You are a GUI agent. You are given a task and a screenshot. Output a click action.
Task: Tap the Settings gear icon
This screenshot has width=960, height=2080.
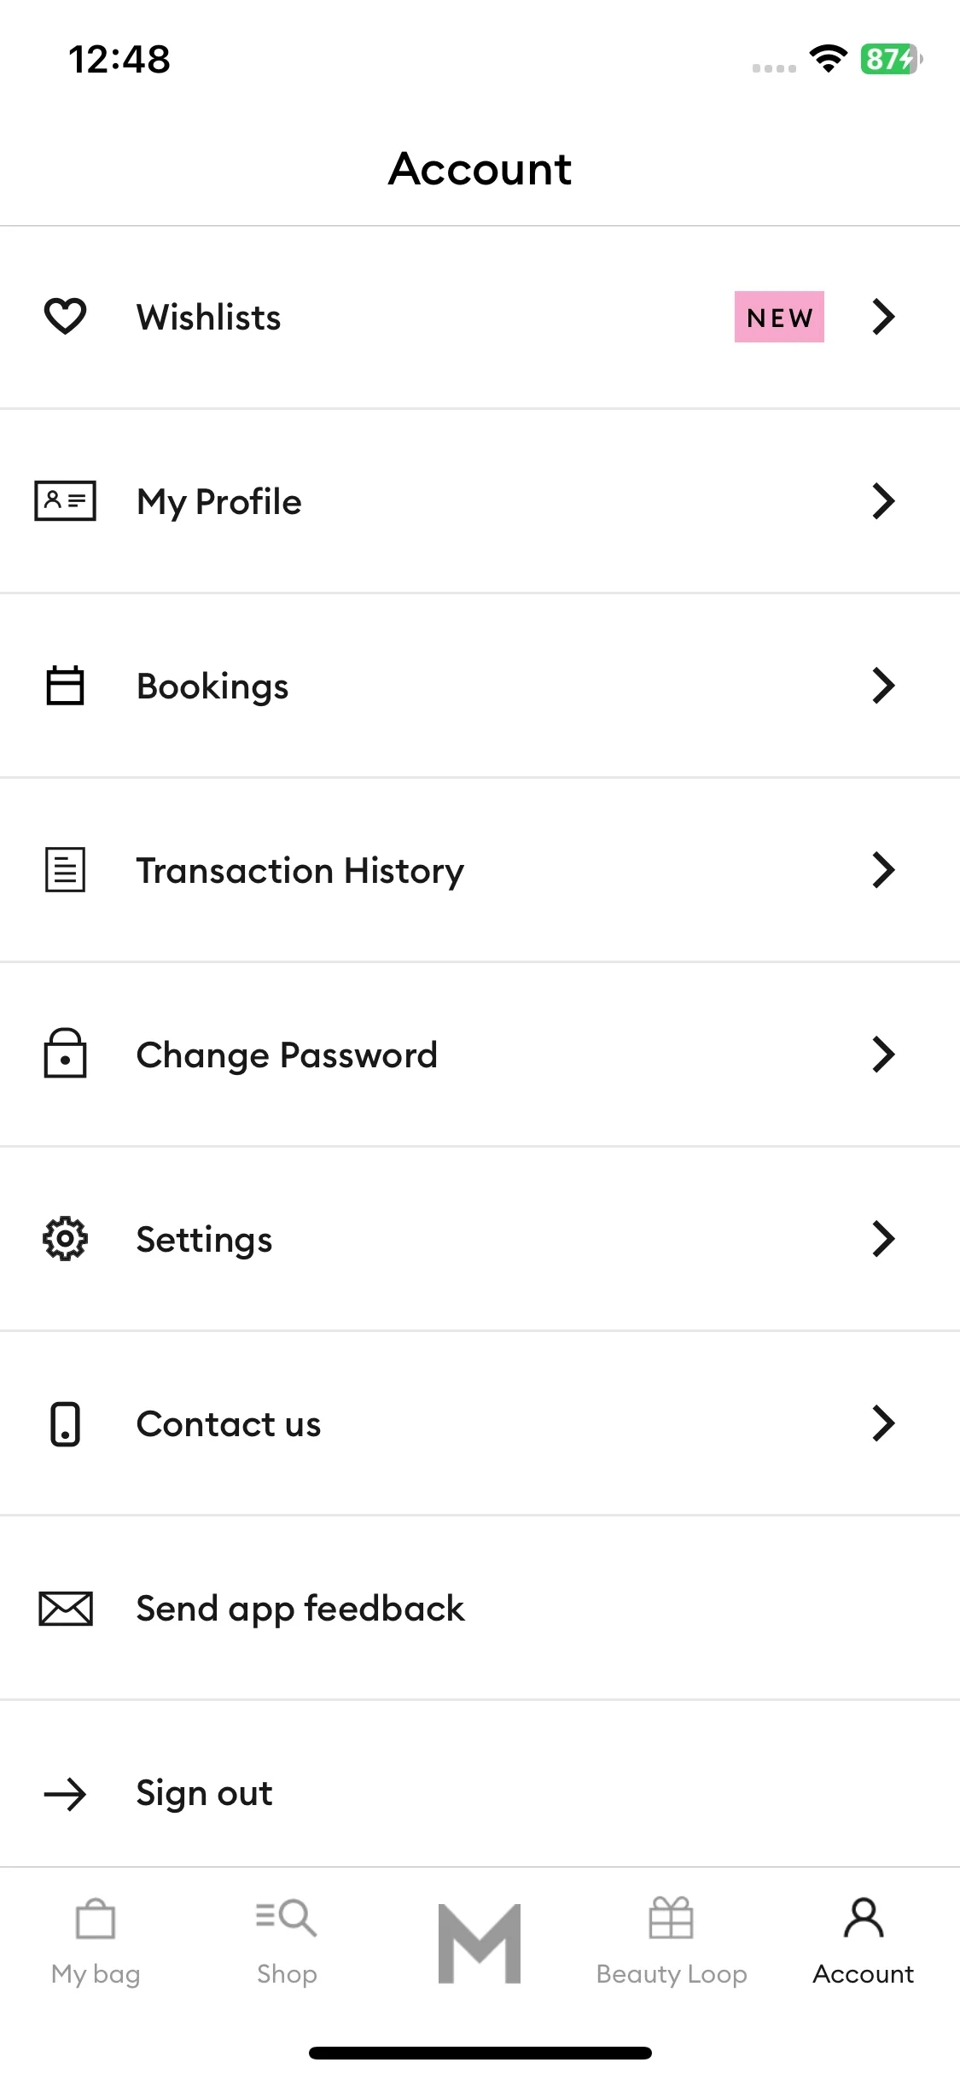[x=65, y=1238]
